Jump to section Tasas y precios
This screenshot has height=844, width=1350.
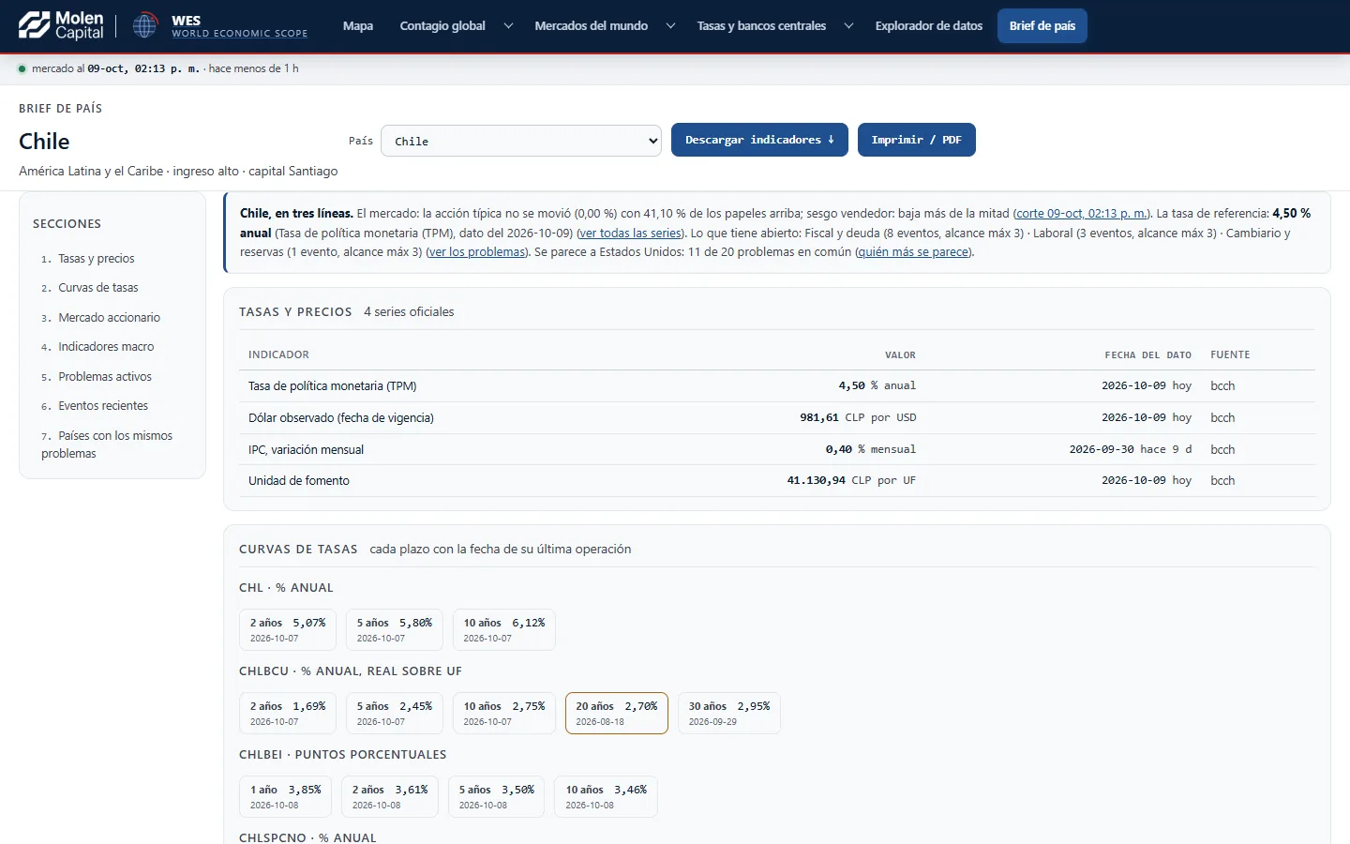coord(96,259)
